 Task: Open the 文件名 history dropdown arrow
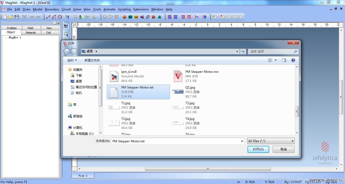tap(242, 141)
